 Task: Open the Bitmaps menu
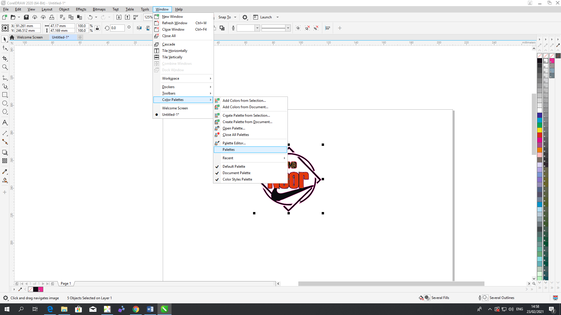[x=99, y=9]
